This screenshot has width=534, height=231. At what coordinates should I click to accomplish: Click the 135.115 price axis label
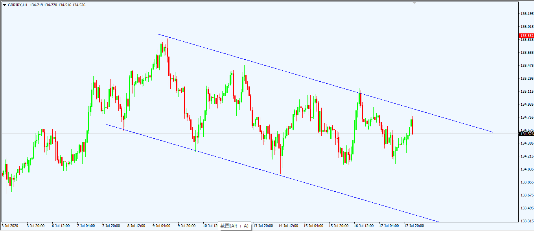coord(527,92)
